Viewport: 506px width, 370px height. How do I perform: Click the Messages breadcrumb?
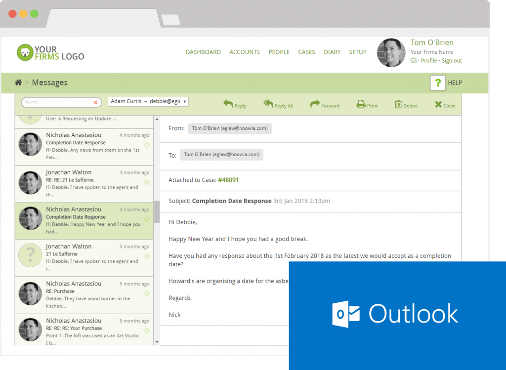[50, 82]
